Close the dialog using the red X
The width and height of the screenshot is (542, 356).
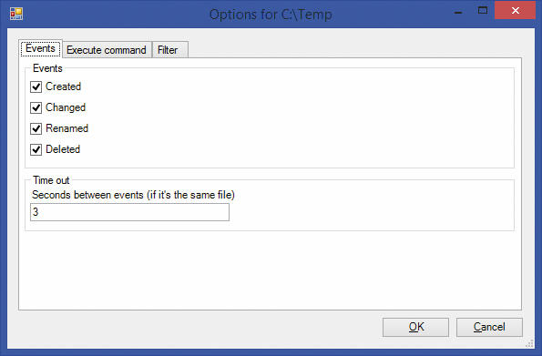pyautogui.click(x=515, y=11)
